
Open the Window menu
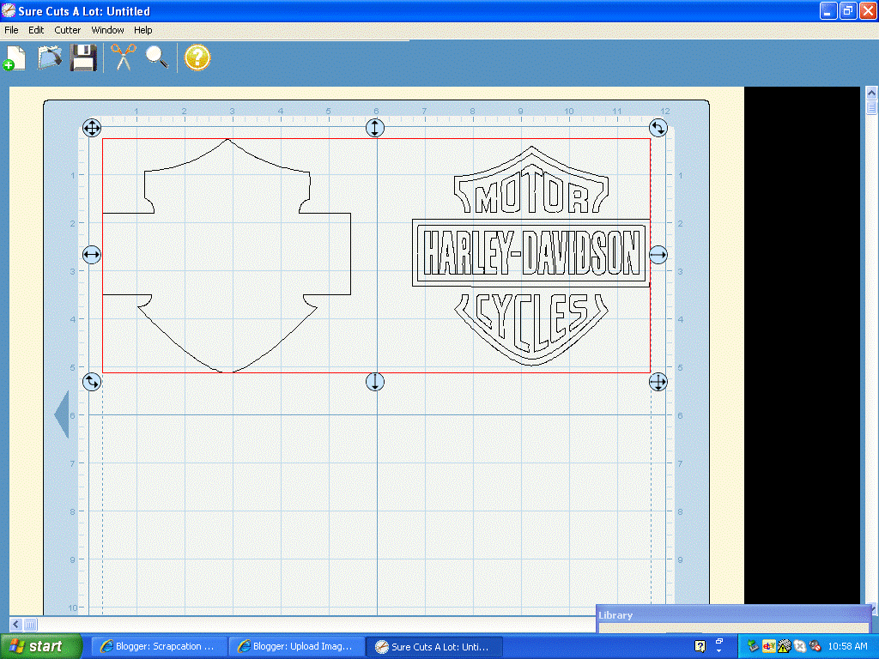click(x=107, y=30)
